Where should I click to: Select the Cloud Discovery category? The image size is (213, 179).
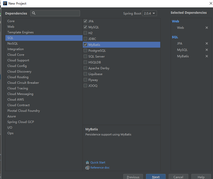44,72
